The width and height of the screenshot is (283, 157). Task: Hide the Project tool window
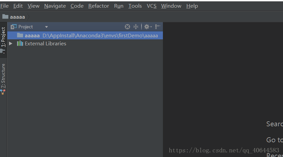[158, 27]
